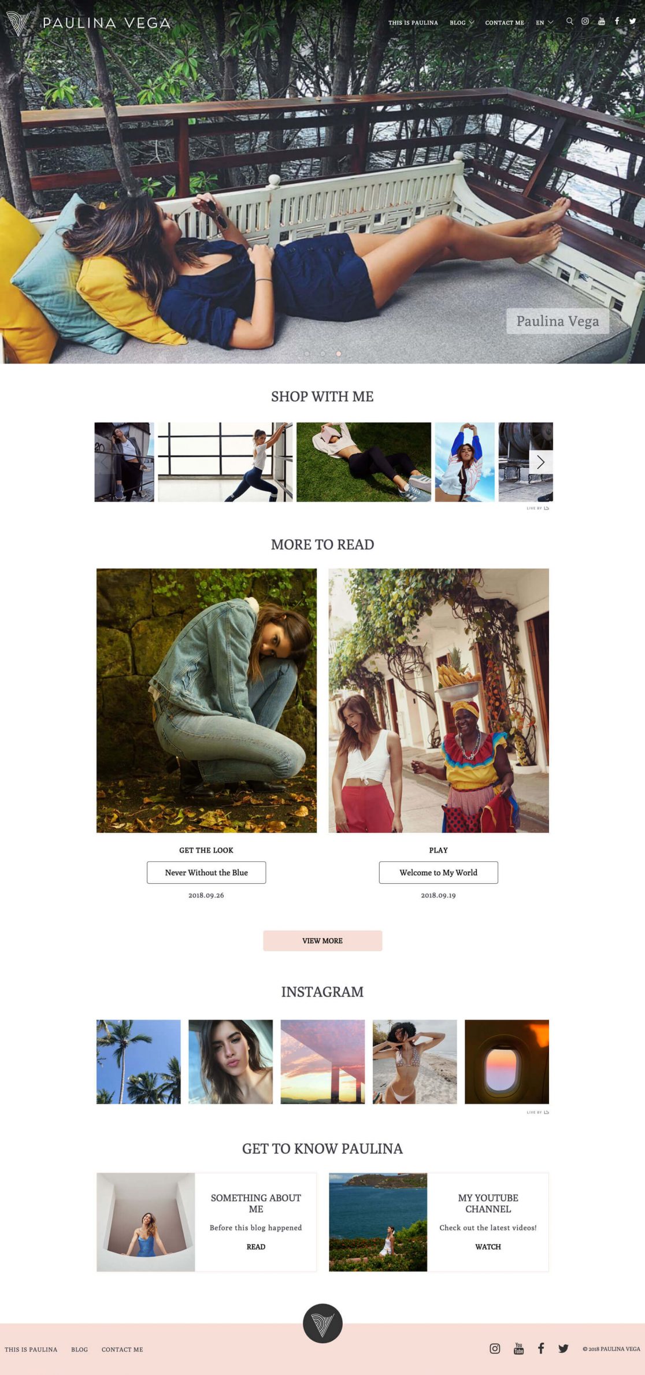Open Never Without the Blue article
Screen dimensions: 645x1375
[206, 872]
